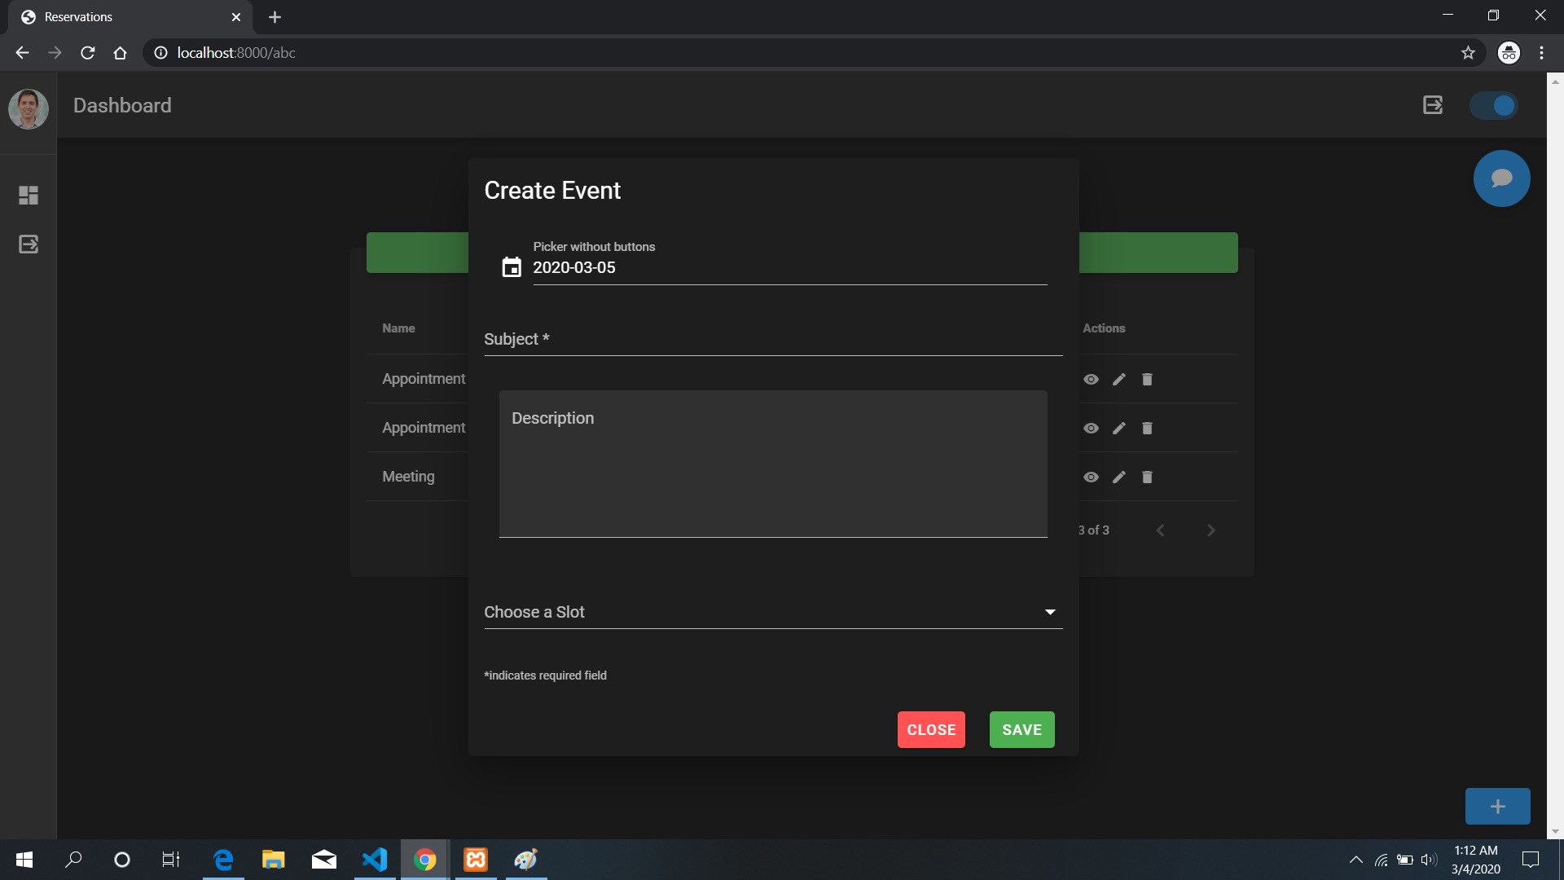
Task: Open Chrome's three-dot menu
Action: (1541, 52)
